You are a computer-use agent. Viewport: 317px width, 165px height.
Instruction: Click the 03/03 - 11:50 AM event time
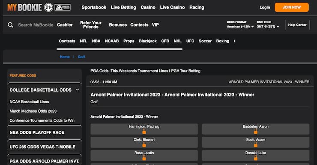coord(104,82)
